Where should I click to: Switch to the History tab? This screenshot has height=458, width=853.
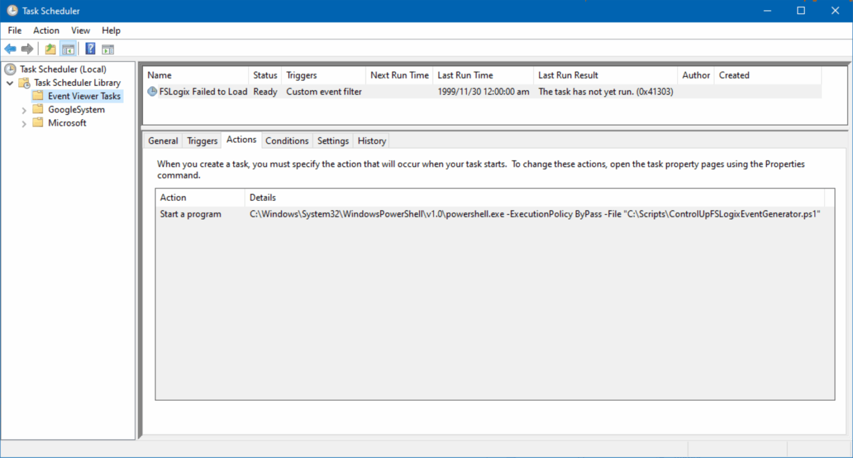tap(371, 140)
